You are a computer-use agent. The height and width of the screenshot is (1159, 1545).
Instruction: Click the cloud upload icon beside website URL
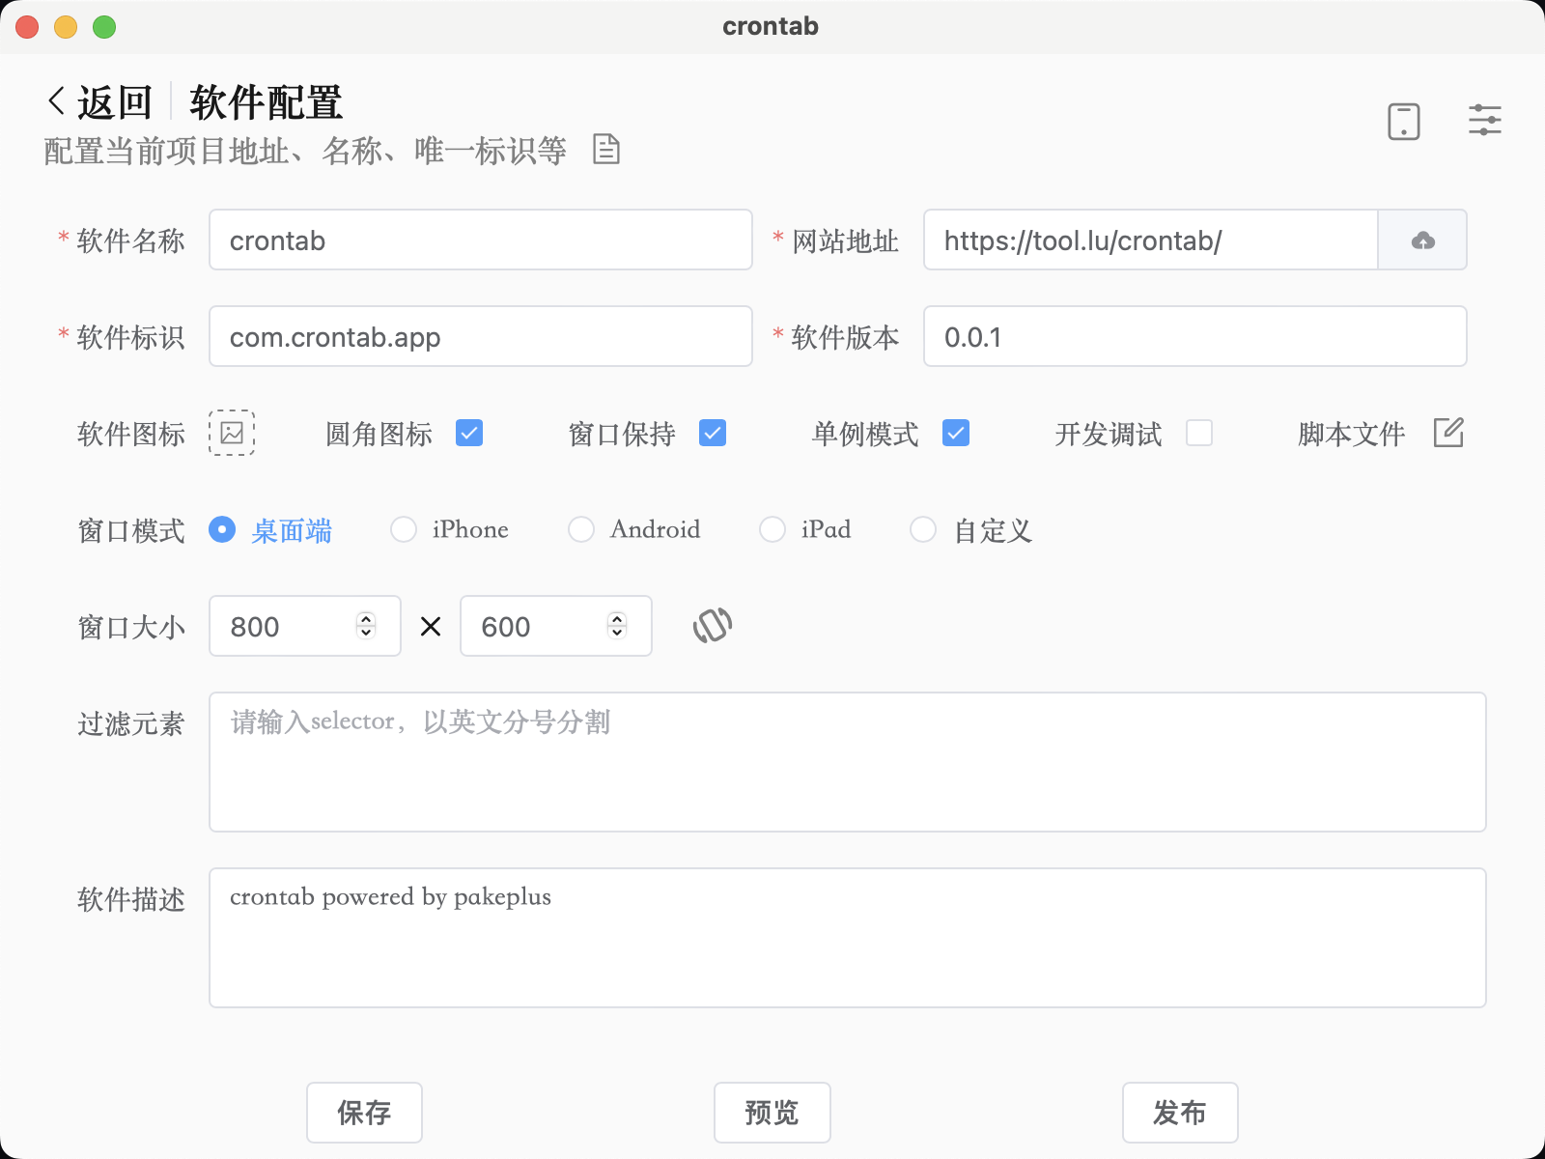tap(1422, 240)
